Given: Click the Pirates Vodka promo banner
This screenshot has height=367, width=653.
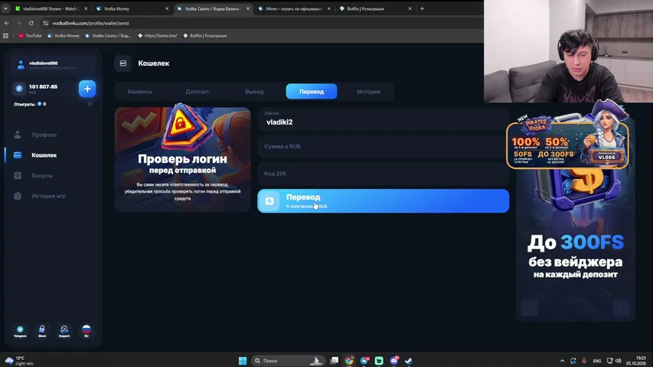Looking at the screenshot, I should tap(567, 141).
